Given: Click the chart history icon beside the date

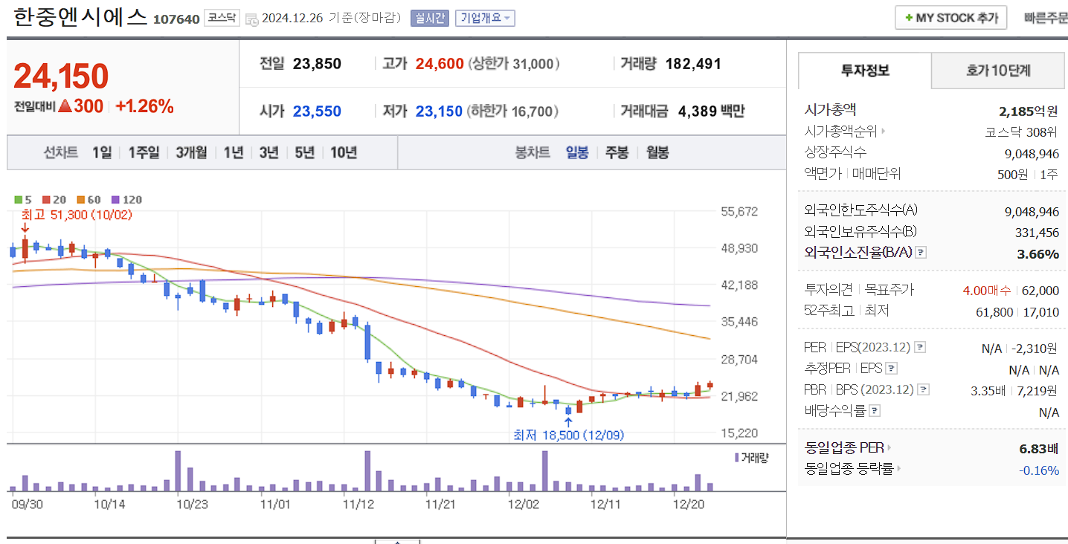Looking at the screenshot, I should pyautogui.click(x=253, y=18).
